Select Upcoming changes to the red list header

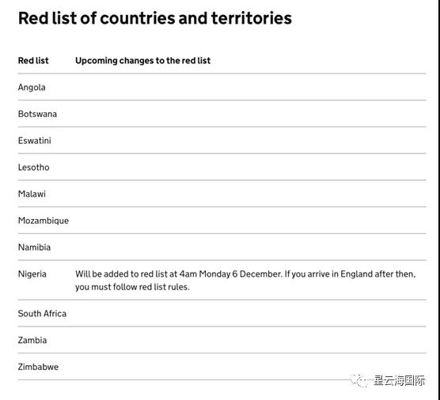142,61
